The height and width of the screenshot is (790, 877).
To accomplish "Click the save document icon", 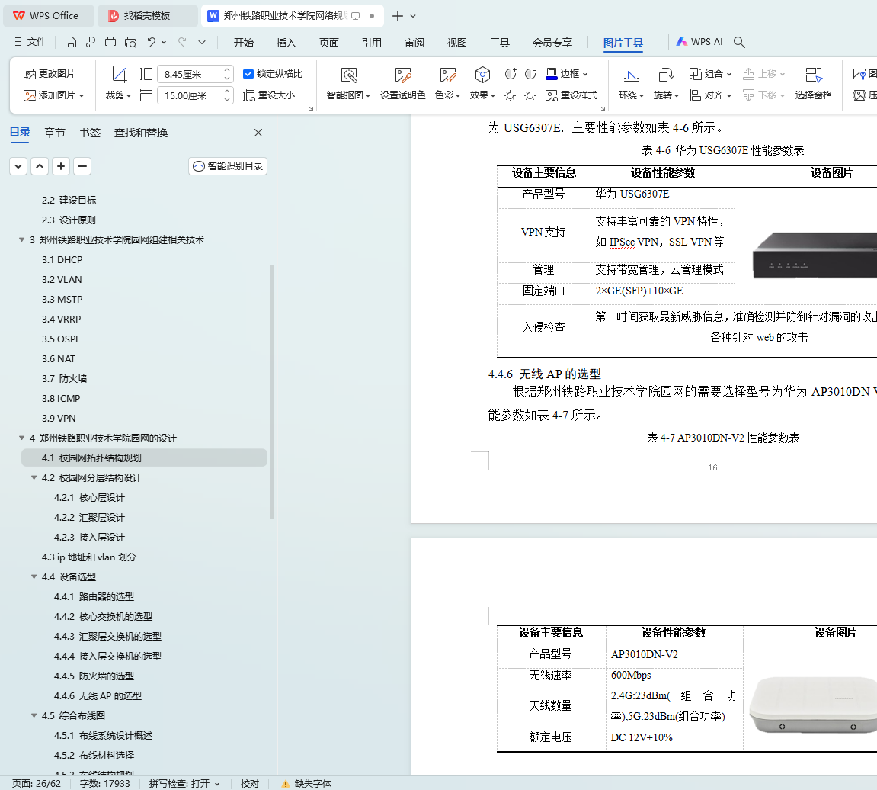I will [70, 42].
